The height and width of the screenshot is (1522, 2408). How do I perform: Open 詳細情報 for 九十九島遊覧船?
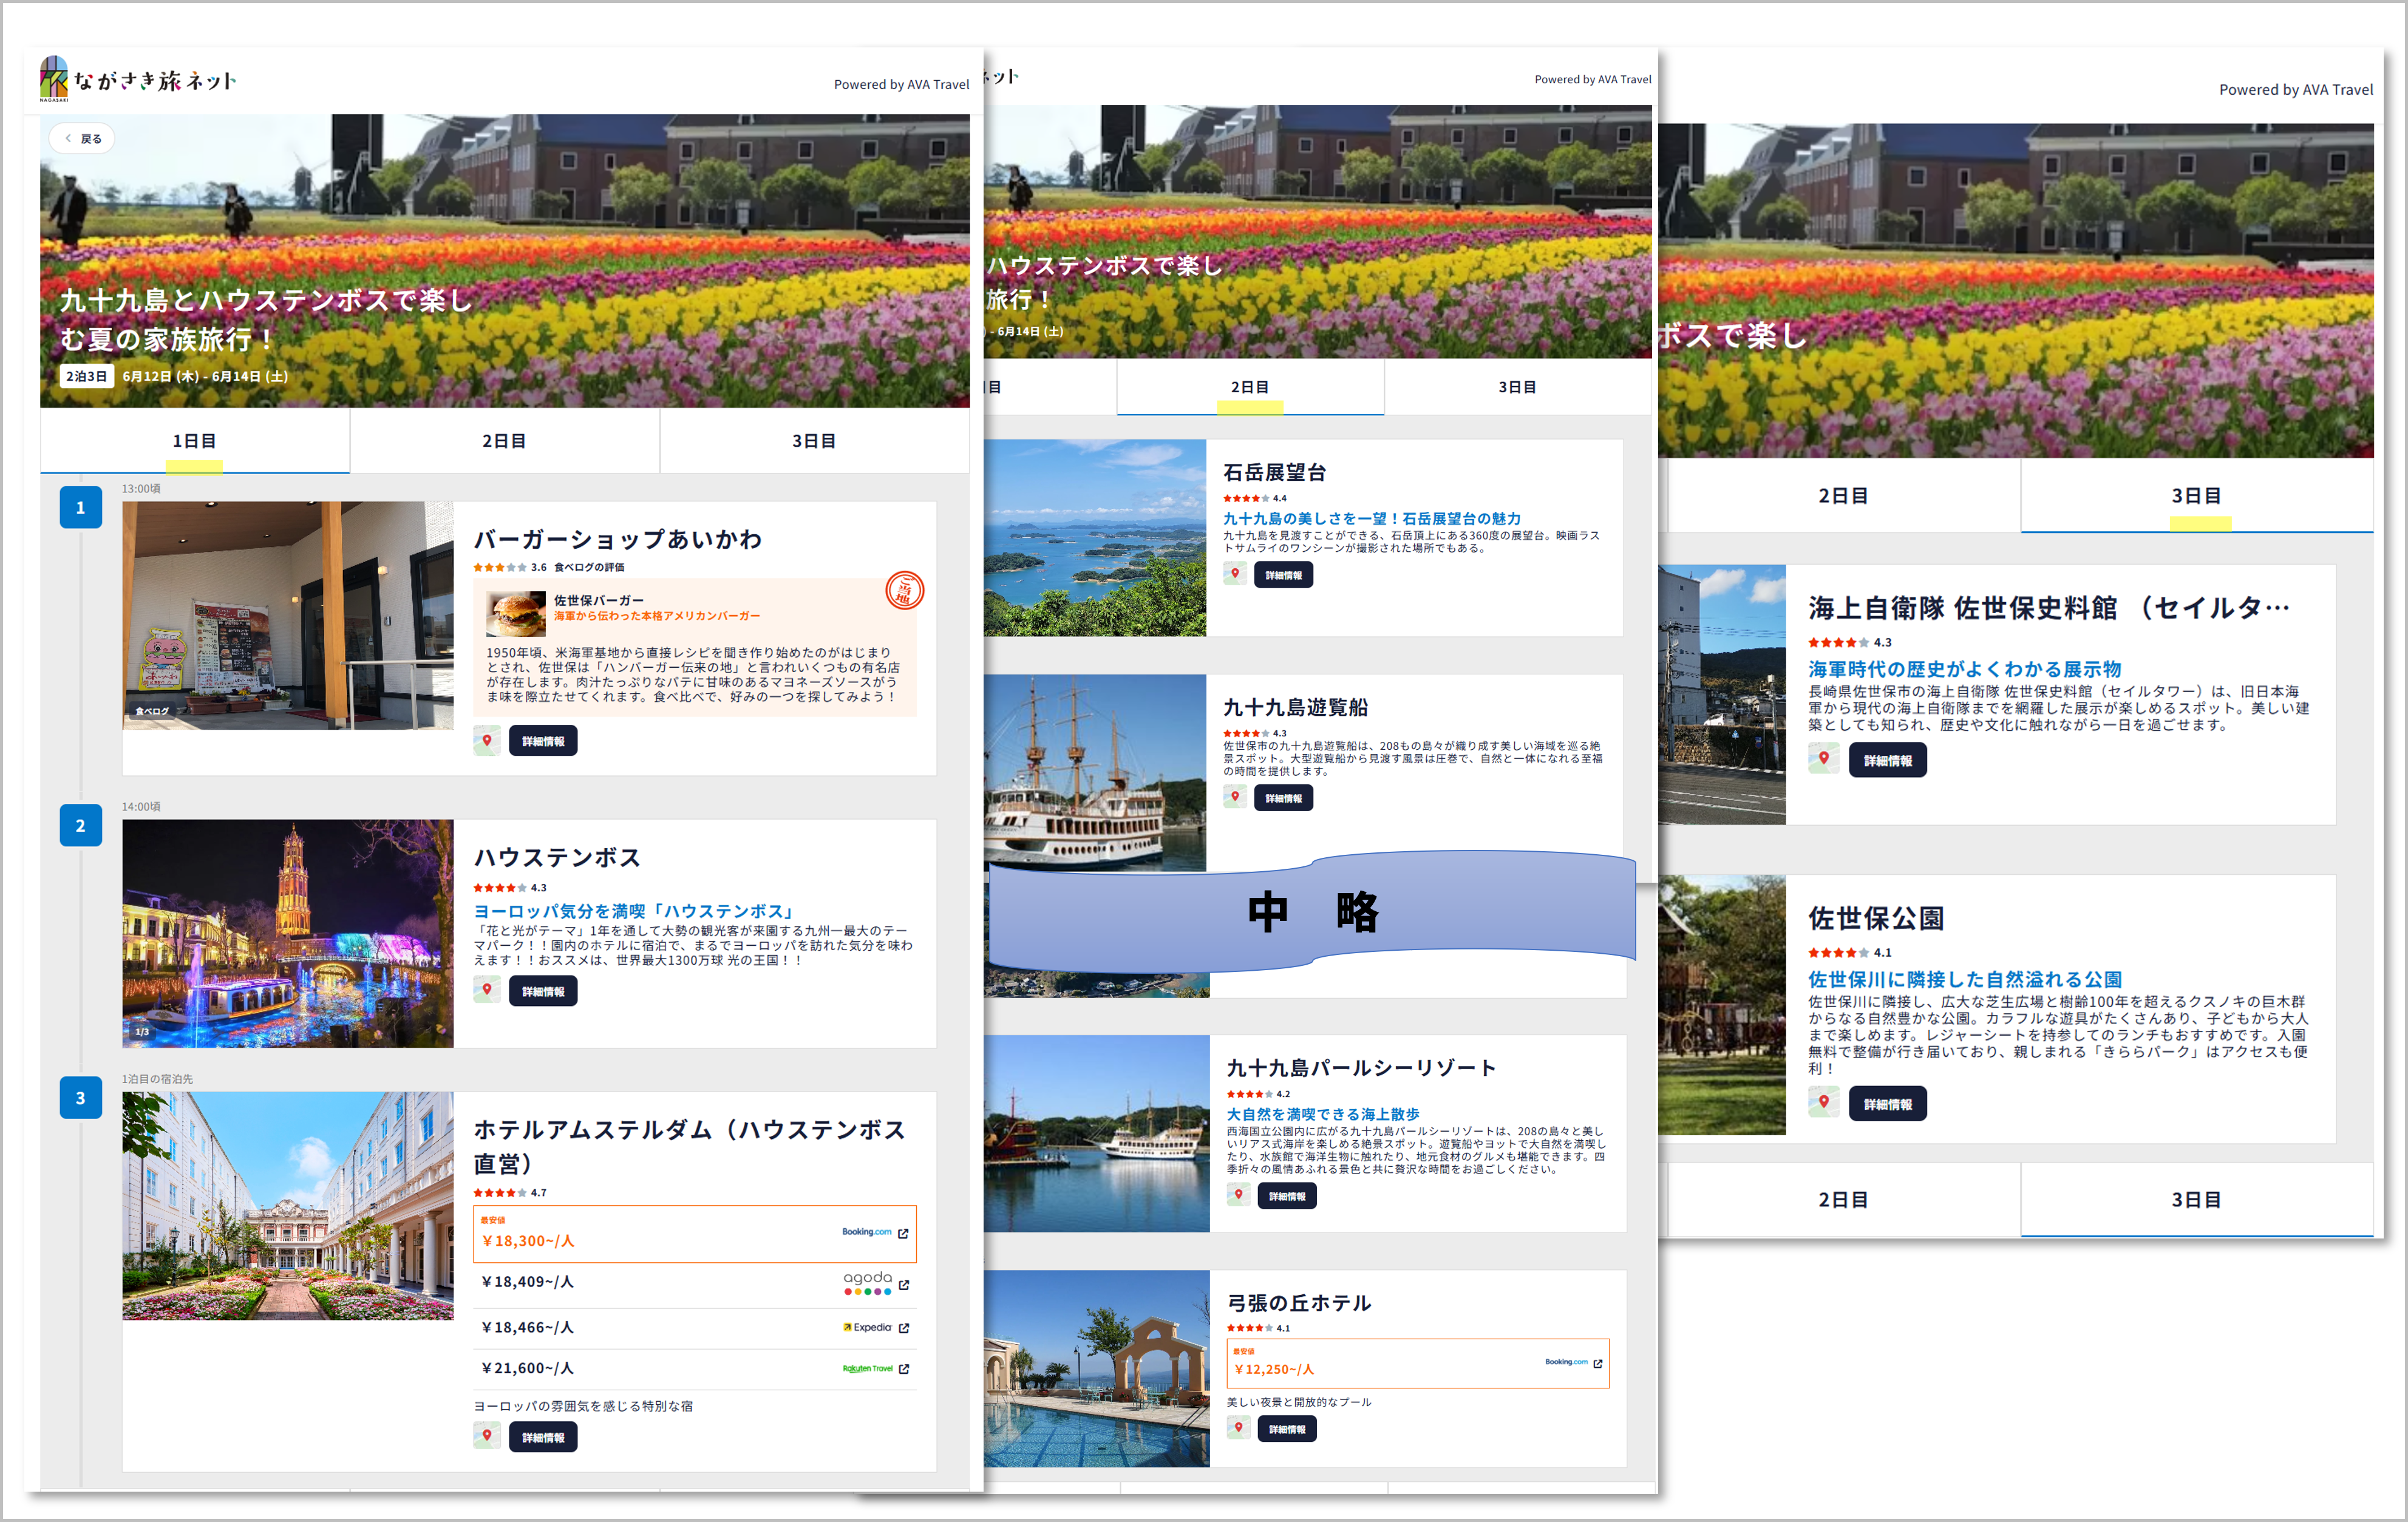[1284, 798]
